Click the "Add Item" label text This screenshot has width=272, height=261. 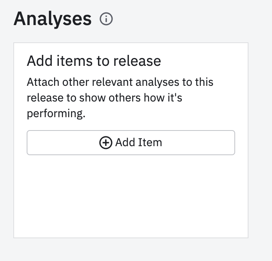138,142
